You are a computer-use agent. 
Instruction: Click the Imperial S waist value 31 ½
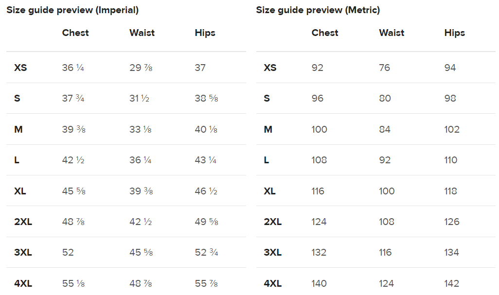tap(139, 99)
